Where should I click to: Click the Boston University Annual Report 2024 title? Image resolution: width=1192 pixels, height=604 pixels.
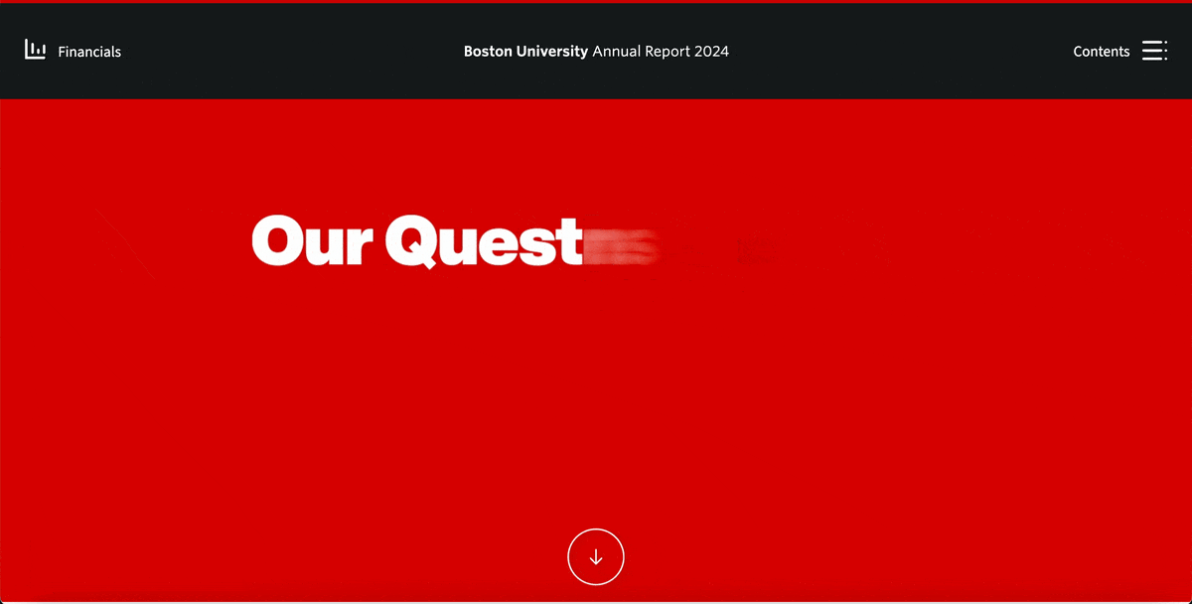(x=596, y=51)
